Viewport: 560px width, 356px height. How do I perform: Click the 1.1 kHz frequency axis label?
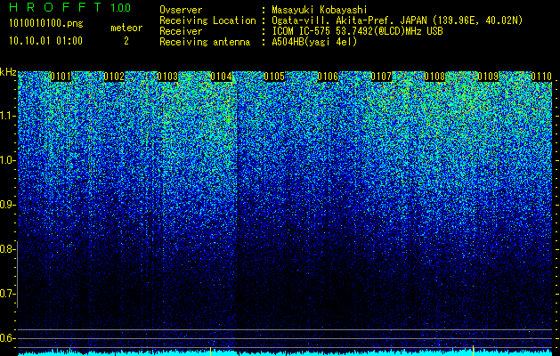[7, 116]
